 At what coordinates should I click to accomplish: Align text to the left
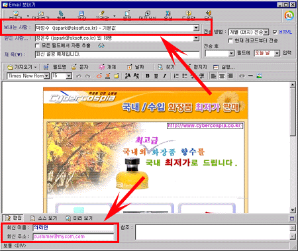pyautogui.click(x=213, y=76)
